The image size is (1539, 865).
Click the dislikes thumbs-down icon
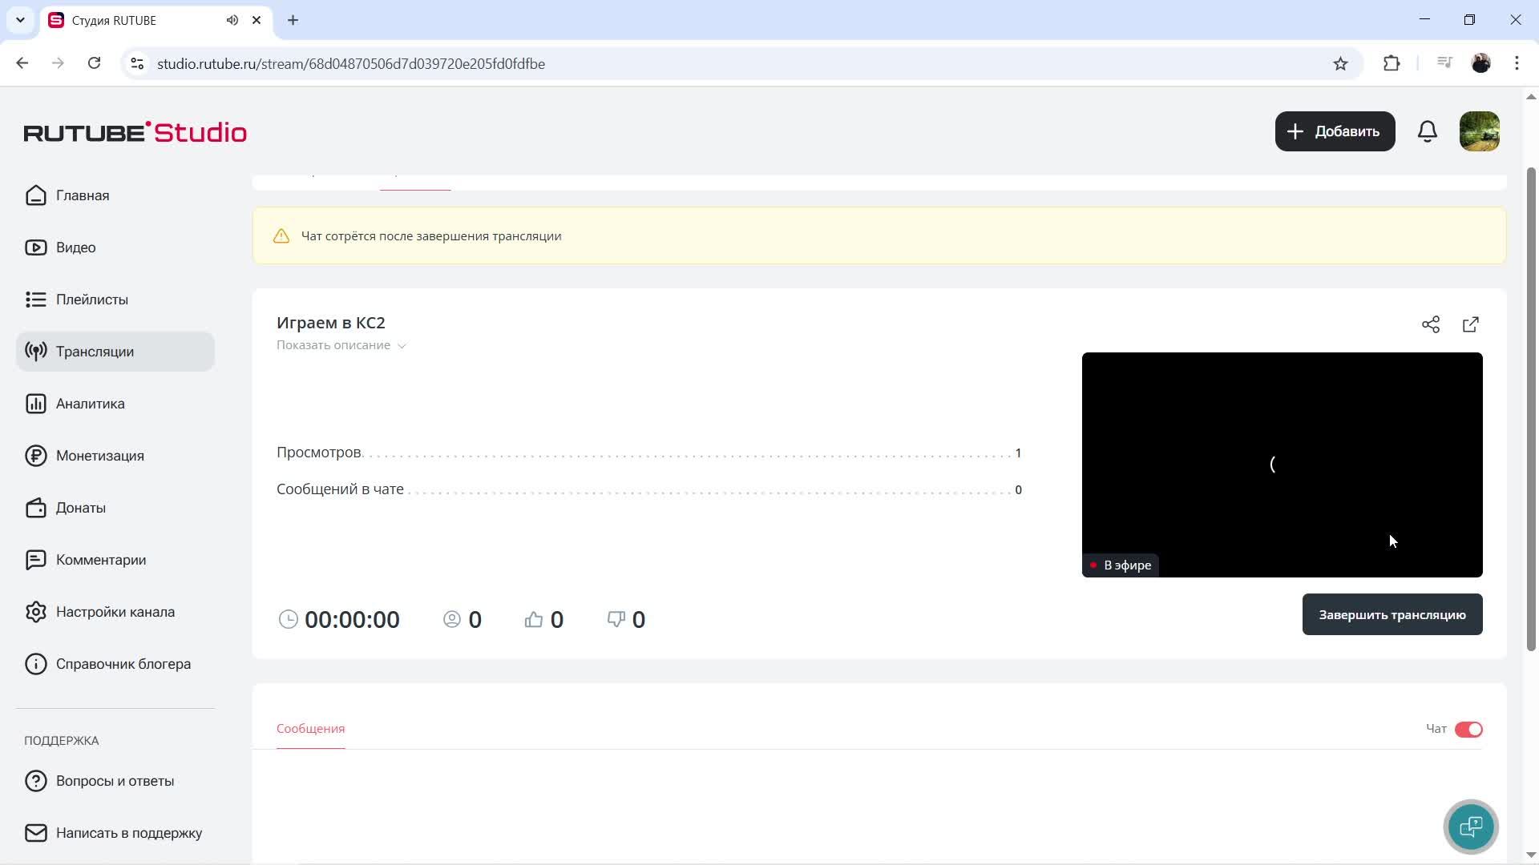(616, 619)
